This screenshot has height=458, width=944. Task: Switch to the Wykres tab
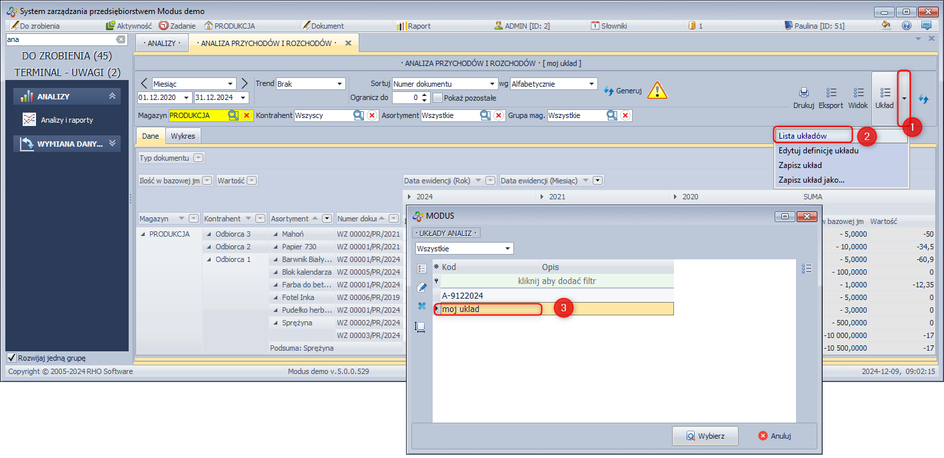click(x=183, y=136)
